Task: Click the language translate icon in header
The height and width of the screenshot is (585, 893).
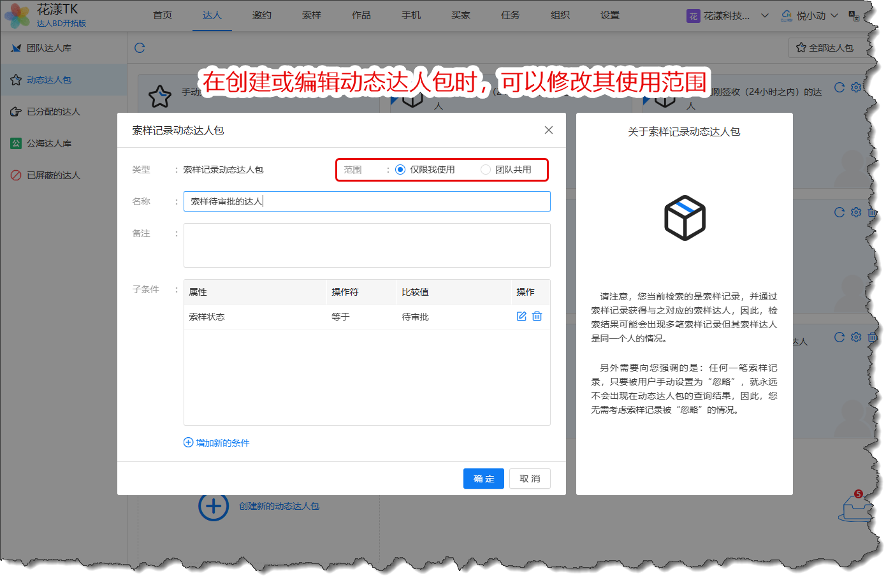Action: click(x=854, y=15)
